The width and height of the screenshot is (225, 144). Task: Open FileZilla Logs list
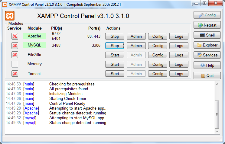pyautogui.click(x=179, y=55)
